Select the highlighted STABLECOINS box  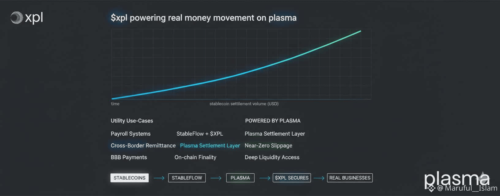coord(129,178)
